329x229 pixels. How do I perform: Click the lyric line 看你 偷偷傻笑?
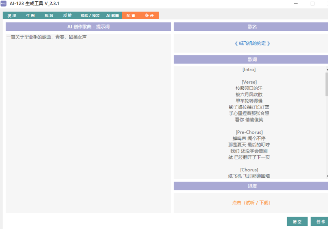249,119
